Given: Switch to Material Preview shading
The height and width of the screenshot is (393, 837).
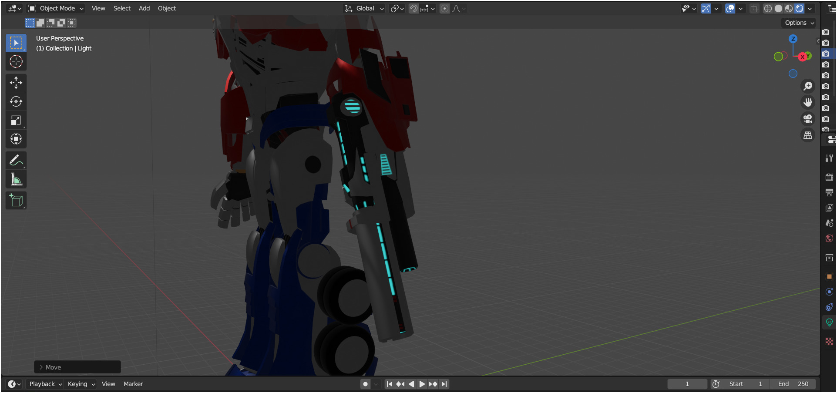Looking at the screenshot, I should click(789, 8).
